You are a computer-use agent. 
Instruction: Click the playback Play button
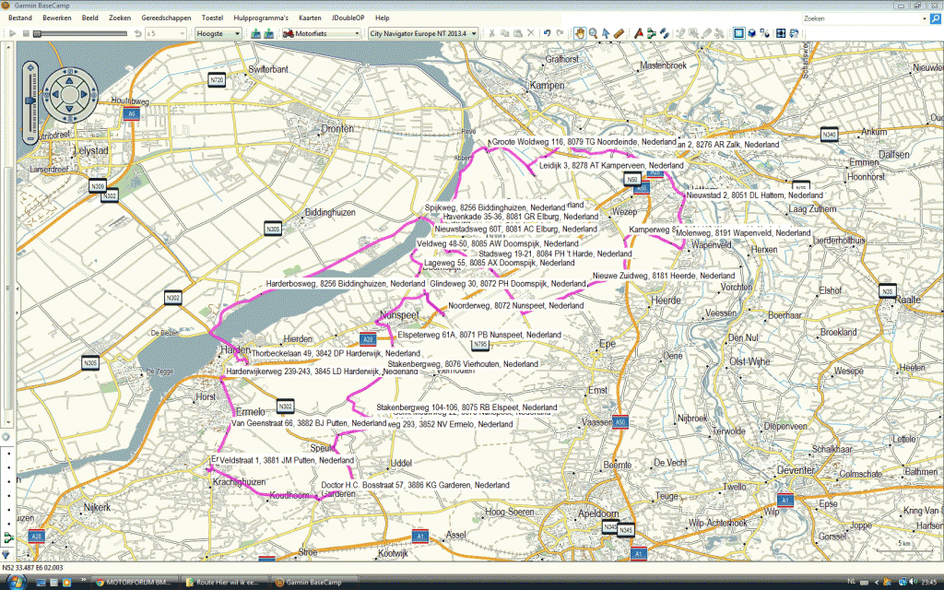point(13,34)
